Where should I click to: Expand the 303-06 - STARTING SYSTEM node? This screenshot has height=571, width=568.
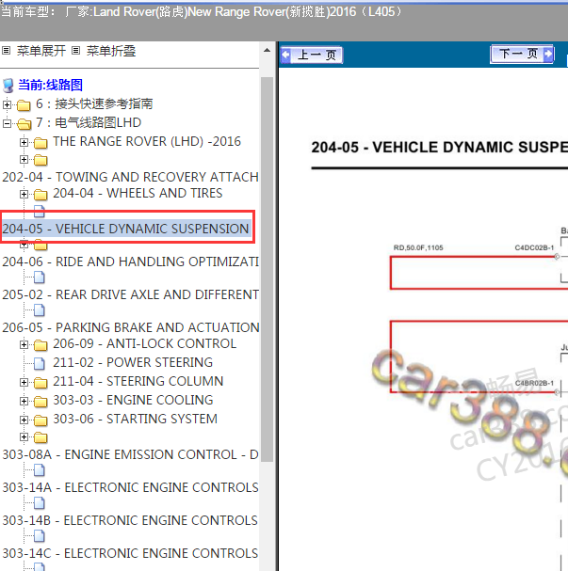[24, 420]
